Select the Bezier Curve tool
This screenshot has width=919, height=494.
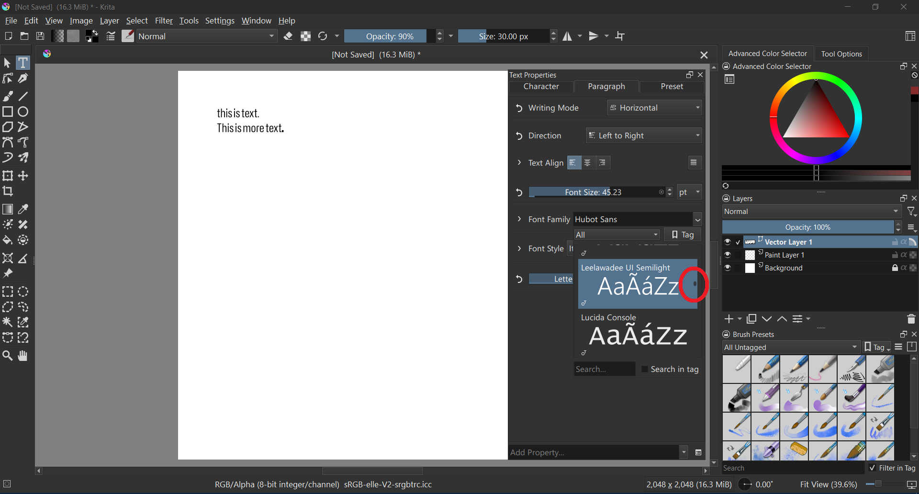click(x=8, y=142)
